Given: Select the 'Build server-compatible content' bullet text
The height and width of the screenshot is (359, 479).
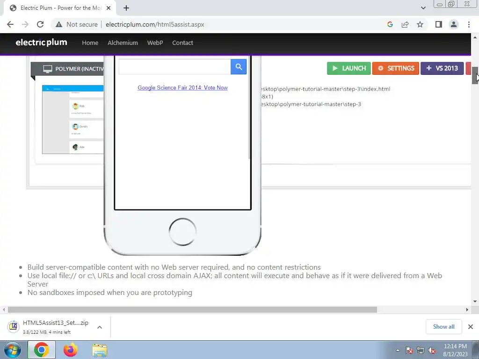Looking at the screenshot, I should point(174,267).
